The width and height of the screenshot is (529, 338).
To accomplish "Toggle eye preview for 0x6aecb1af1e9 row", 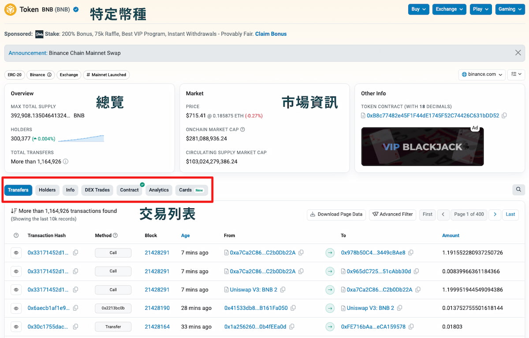I will coord(16,308).
